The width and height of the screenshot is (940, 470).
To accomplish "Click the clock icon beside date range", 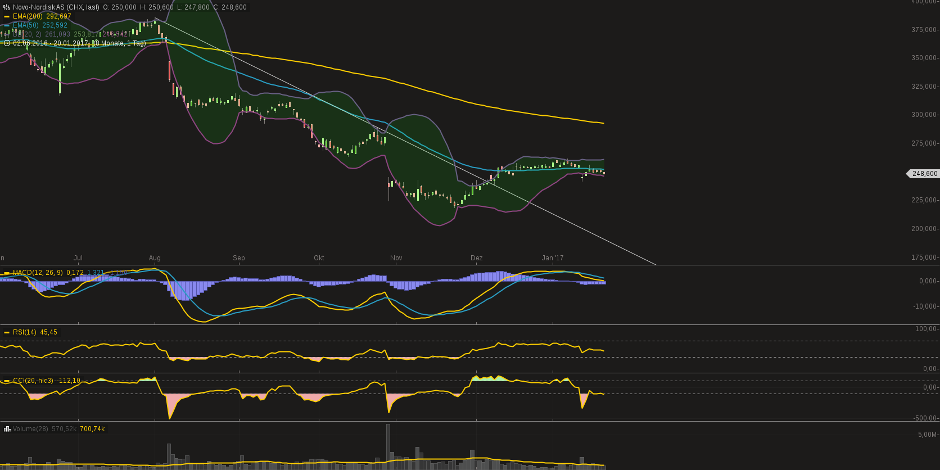I will click(x=7, y=43).
